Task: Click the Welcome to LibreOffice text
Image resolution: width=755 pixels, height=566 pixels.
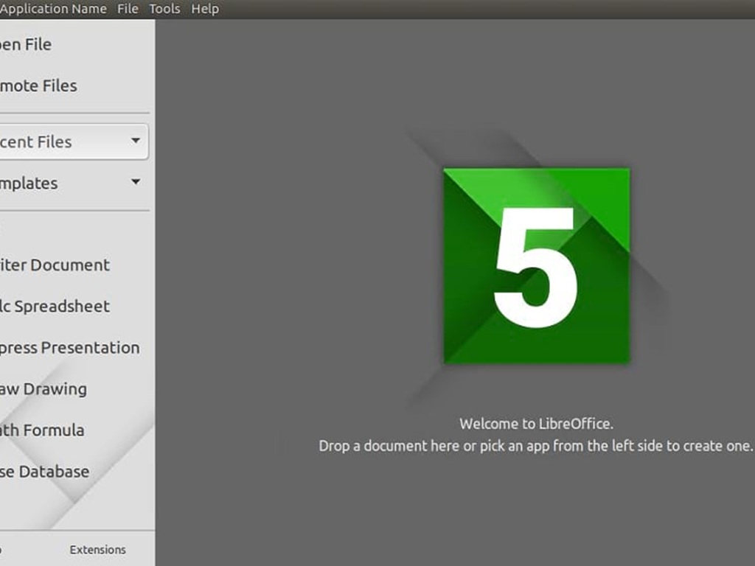Action: pos(536,424)
